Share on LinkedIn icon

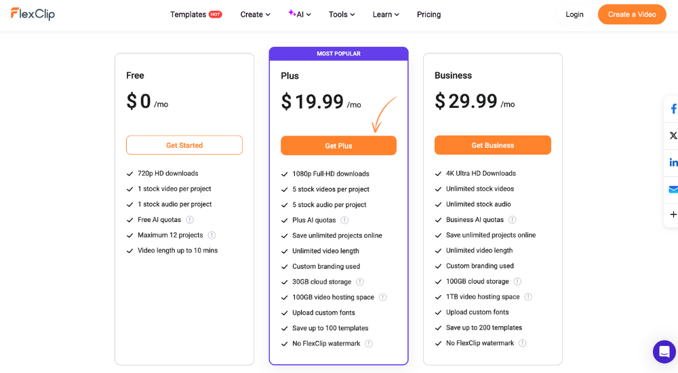[673, 162]
